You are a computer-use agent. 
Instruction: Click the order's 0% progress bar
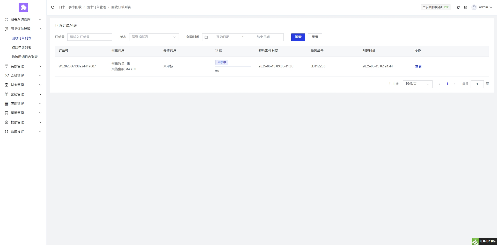pyautogui.click(x=233, y=67)
